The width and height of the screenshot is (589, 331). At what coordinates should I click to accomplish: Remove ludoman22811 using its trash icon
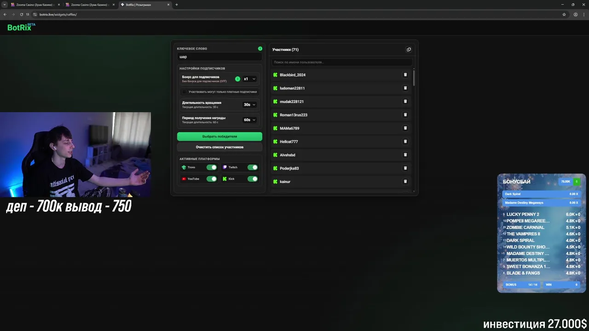tap(405, 88)
